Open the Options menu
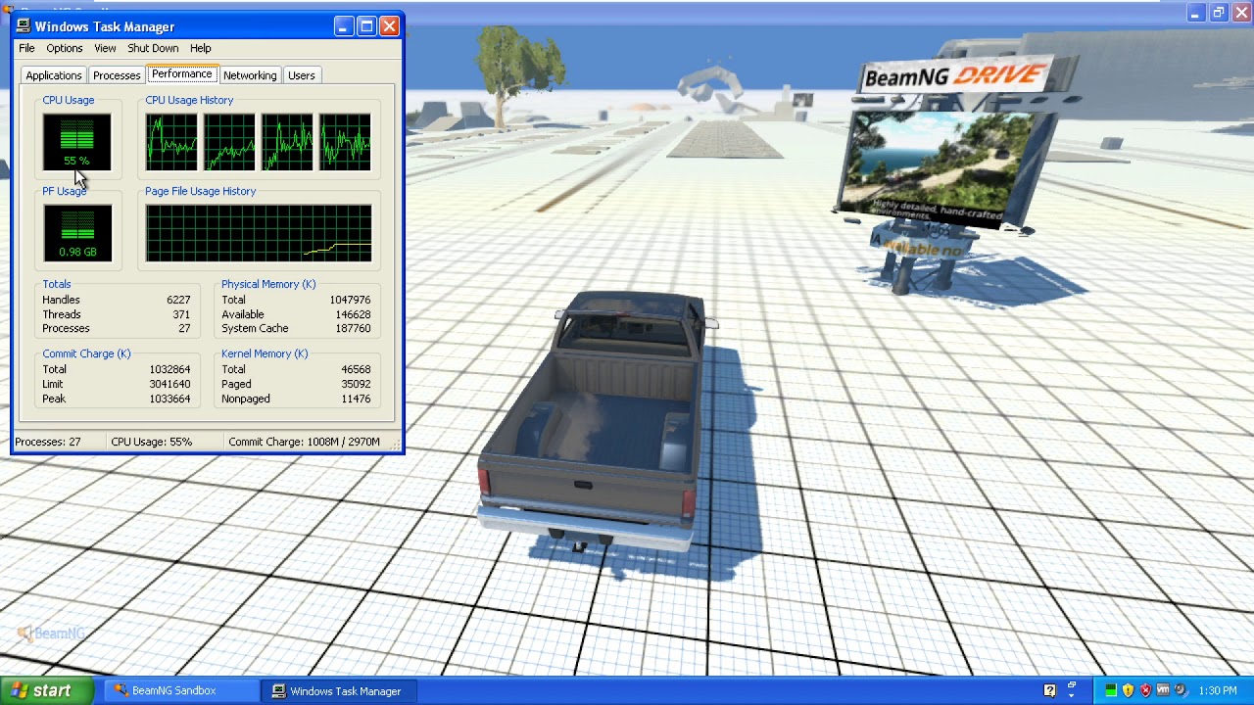Viewport: 1254px width, 705px height. [65, 48]
